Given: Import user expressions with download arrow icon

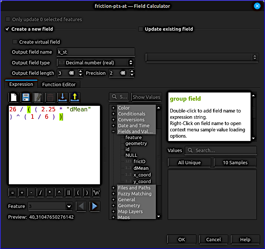Looking at the screenshot, I should coord(63,97).
